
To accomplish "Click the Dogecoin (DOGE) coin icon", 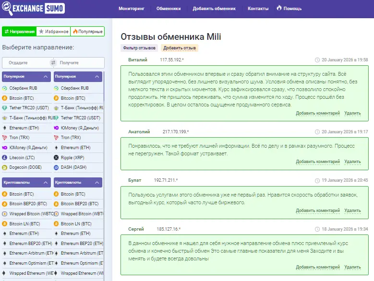I will pyautogui.click(x=5, y=167).
